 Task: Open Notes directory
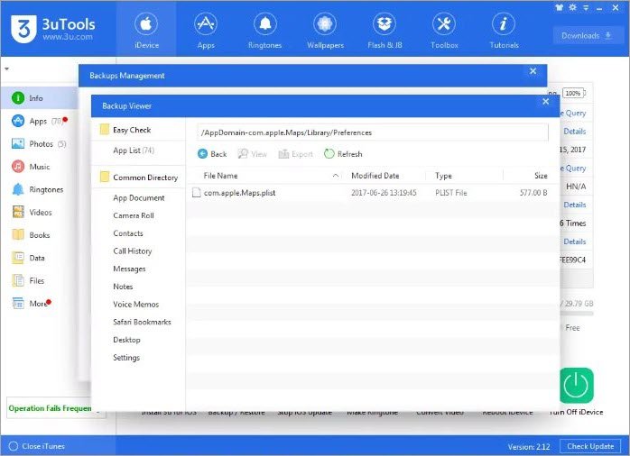[x=123, y=287]
